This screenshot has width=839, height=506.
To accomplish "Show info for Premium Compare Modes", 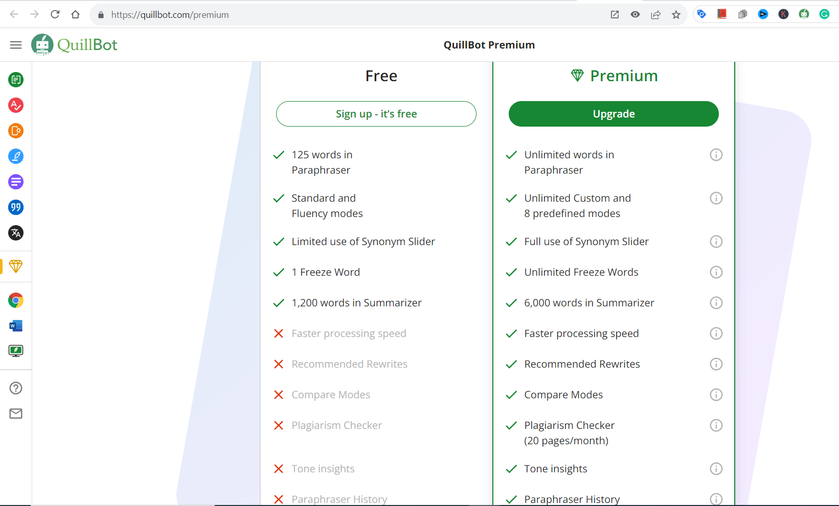I will coord(716,395).
